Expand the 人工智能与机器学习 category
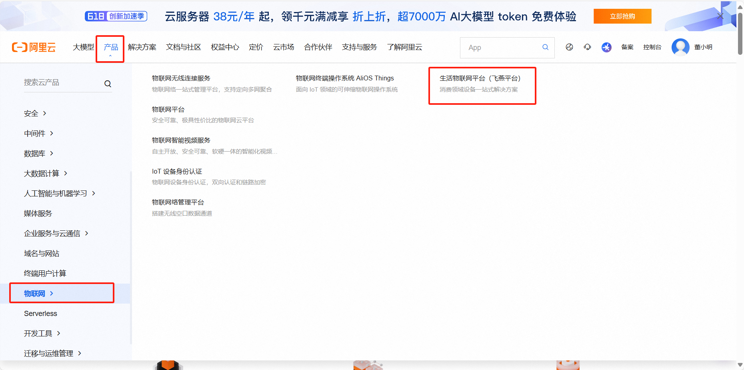 (x=60, y=194)
